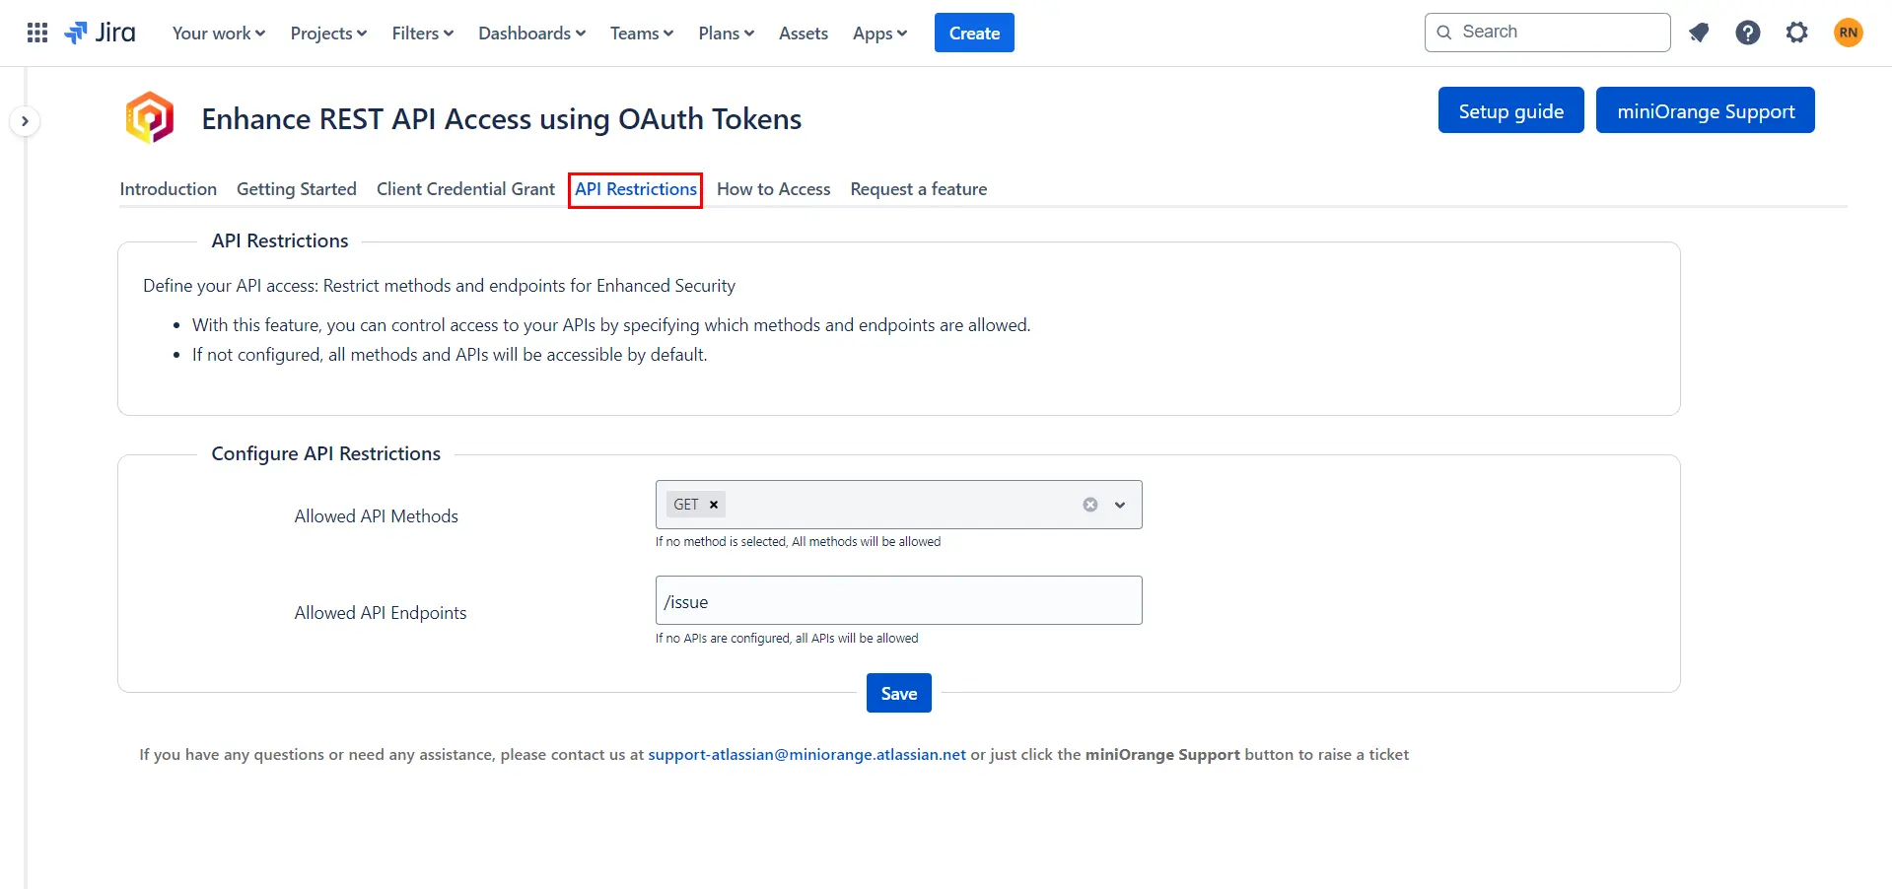The width and height of the screenshot is (1892, 889).
Task: Select bullet text 'If not configured, all methods'
Action: (x=450, y=355)
